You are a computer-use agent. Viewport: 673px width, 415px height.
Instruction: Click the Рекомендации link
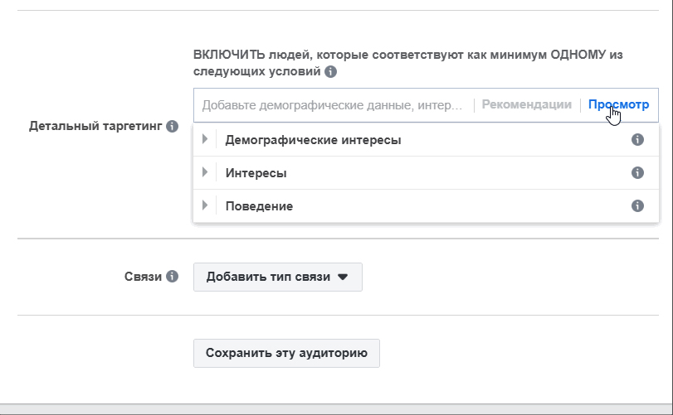click(526, 105)
